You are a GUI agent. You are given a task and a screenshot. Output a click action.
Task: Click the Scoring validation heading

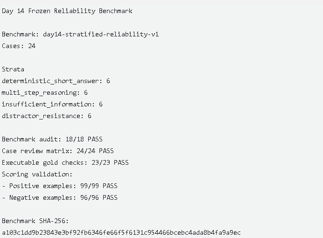[x=37, y=175]
